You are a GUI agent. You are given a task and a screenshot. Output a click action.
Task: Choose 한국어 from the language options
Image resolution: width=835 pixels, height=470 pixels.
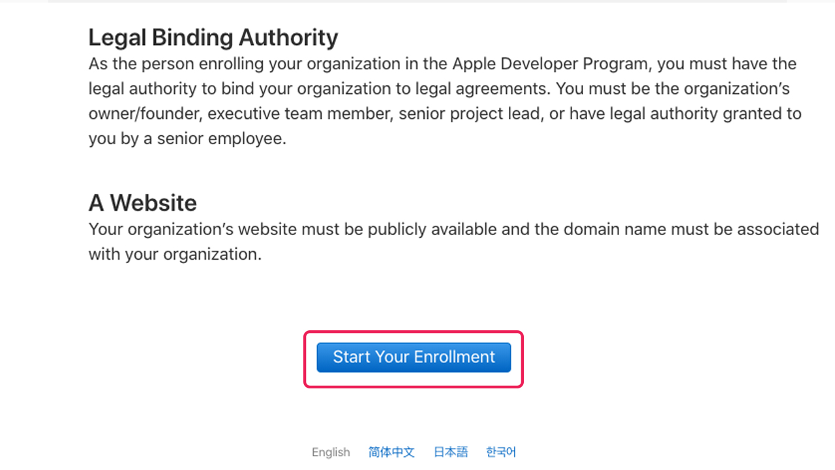click(x=500, y=452)
